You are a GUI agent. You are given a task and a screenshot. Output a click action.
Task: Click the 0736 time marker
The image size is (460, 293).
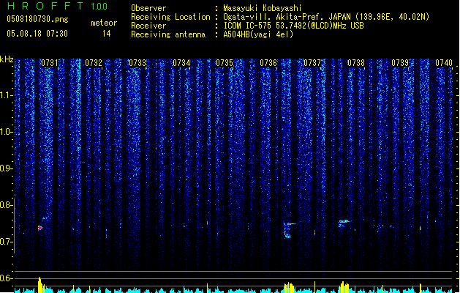click(x=268, y=63)
